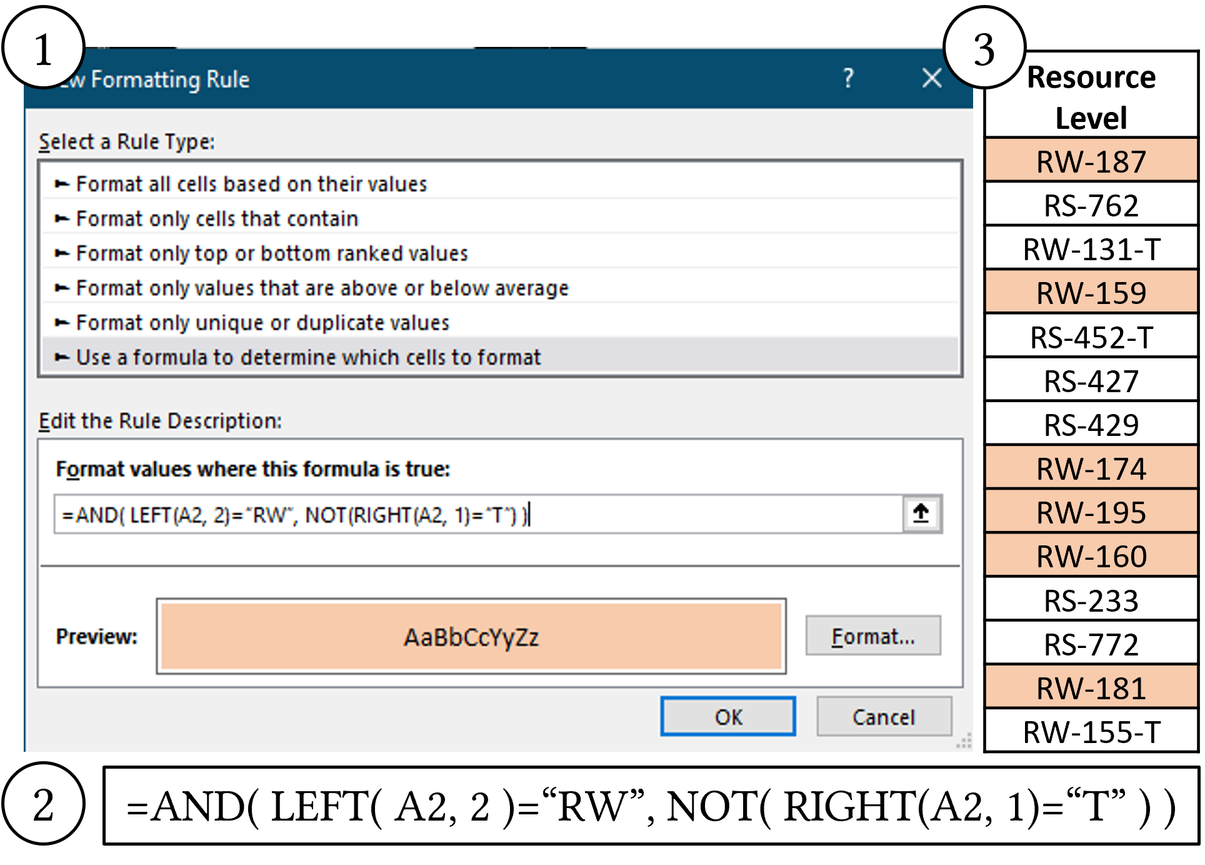Cancel the New Formatting Rule dialog

[x=884, y=717]
